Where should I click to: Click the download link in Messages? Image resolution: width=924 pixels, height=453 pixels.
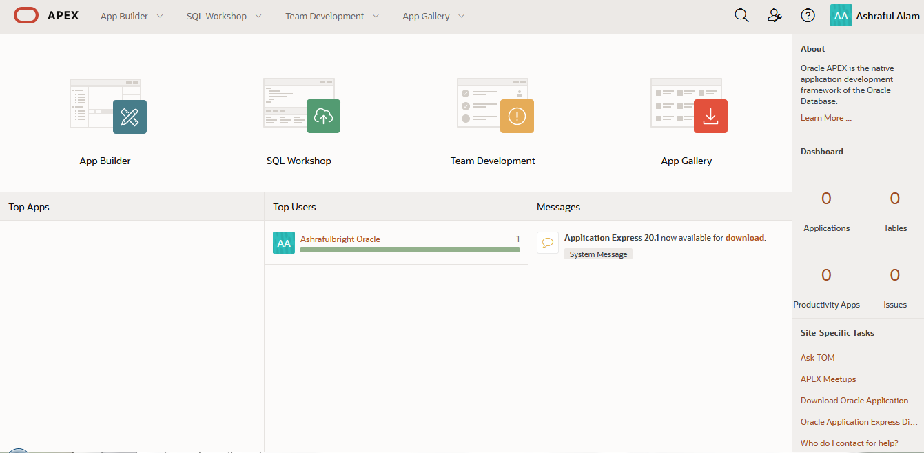(x=744, y=238)
